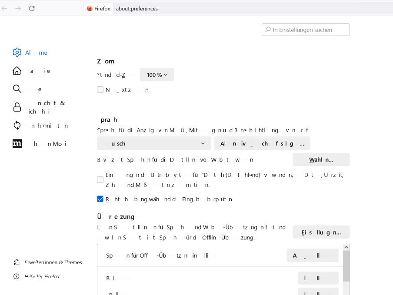Click the Zoom section heading
Viewport: 393px width, 295px height.
[x=106, y=61]
